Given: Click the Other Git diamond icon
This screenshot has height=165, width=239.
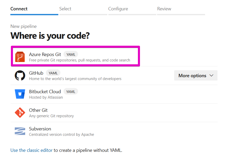Looking at the screenshot, I should [20, 113].
